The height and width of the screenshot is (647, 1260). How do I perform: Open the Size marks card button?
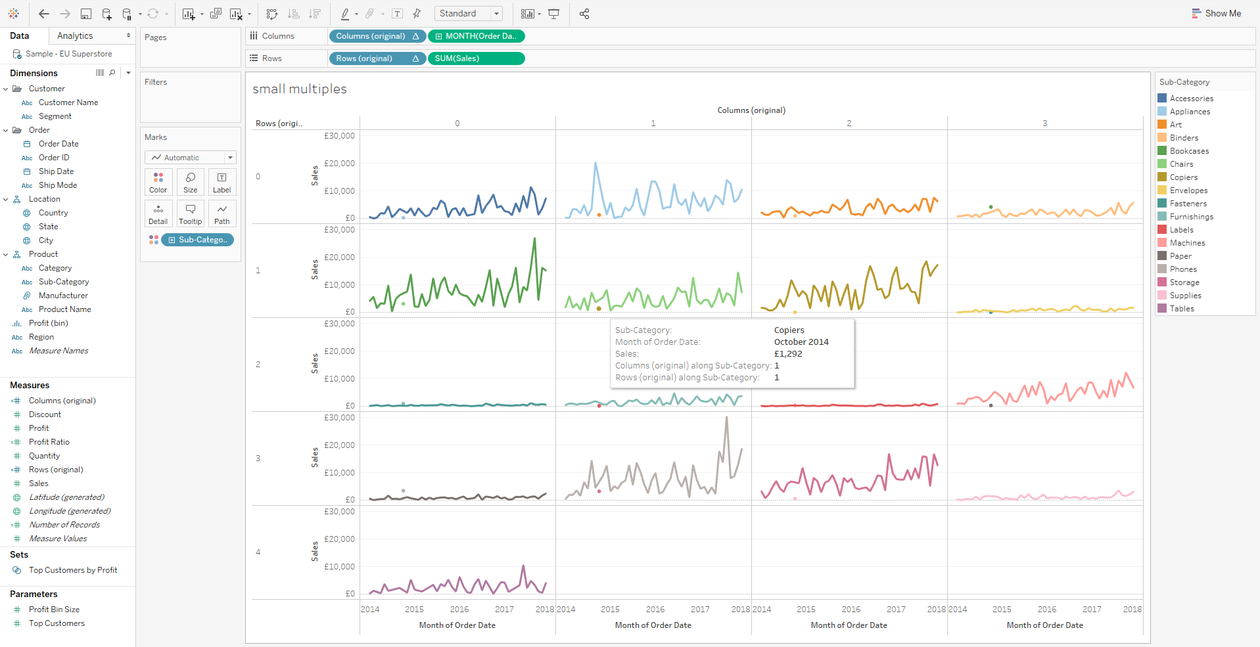(190, 182)
